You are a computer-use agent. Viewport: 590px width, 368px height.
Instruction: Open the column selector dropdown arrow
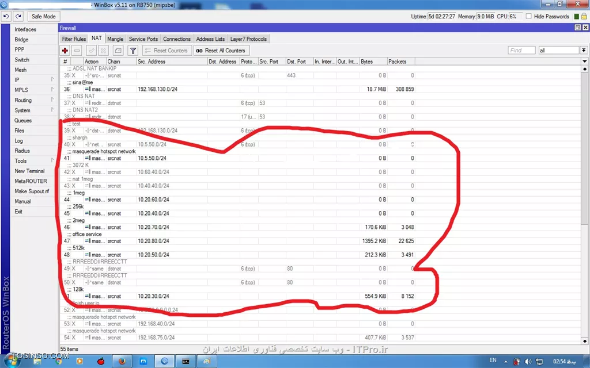[584, 61]
